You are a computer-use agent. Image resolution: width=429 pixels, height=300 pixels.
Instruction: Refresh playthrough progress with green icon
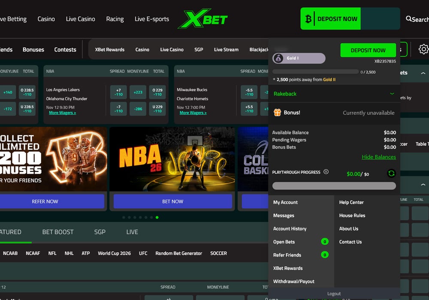(391, 174)
